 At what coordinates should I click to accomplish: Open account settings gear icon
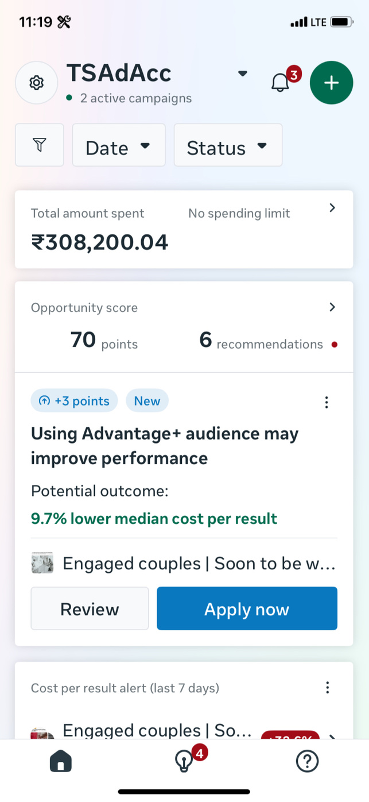(37, 83)
